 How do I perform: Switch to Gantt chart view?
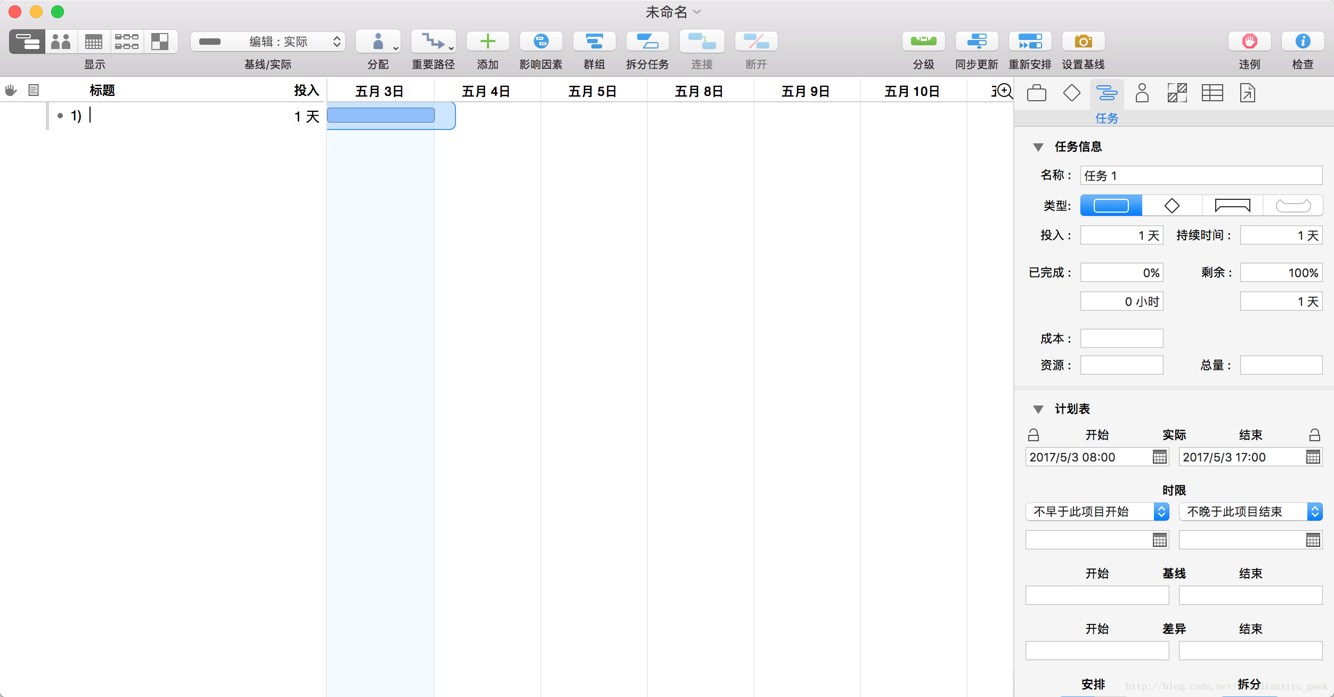point(27,42)
